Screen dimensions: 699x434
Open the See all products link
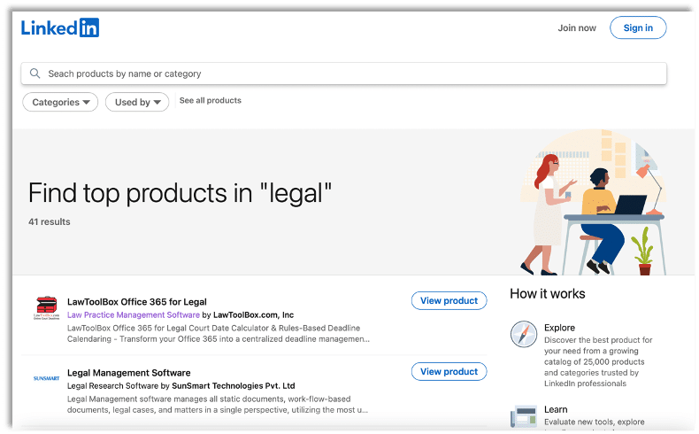(210, 100)
